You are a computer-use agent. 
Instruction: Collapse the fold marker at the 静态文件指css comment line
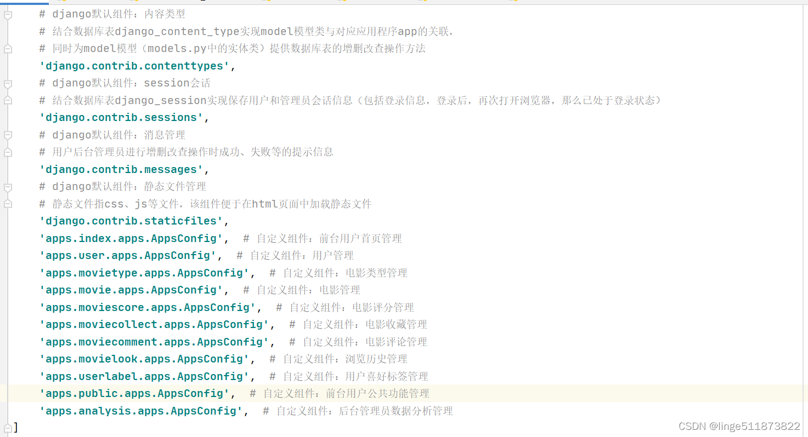tap(8, 204)
